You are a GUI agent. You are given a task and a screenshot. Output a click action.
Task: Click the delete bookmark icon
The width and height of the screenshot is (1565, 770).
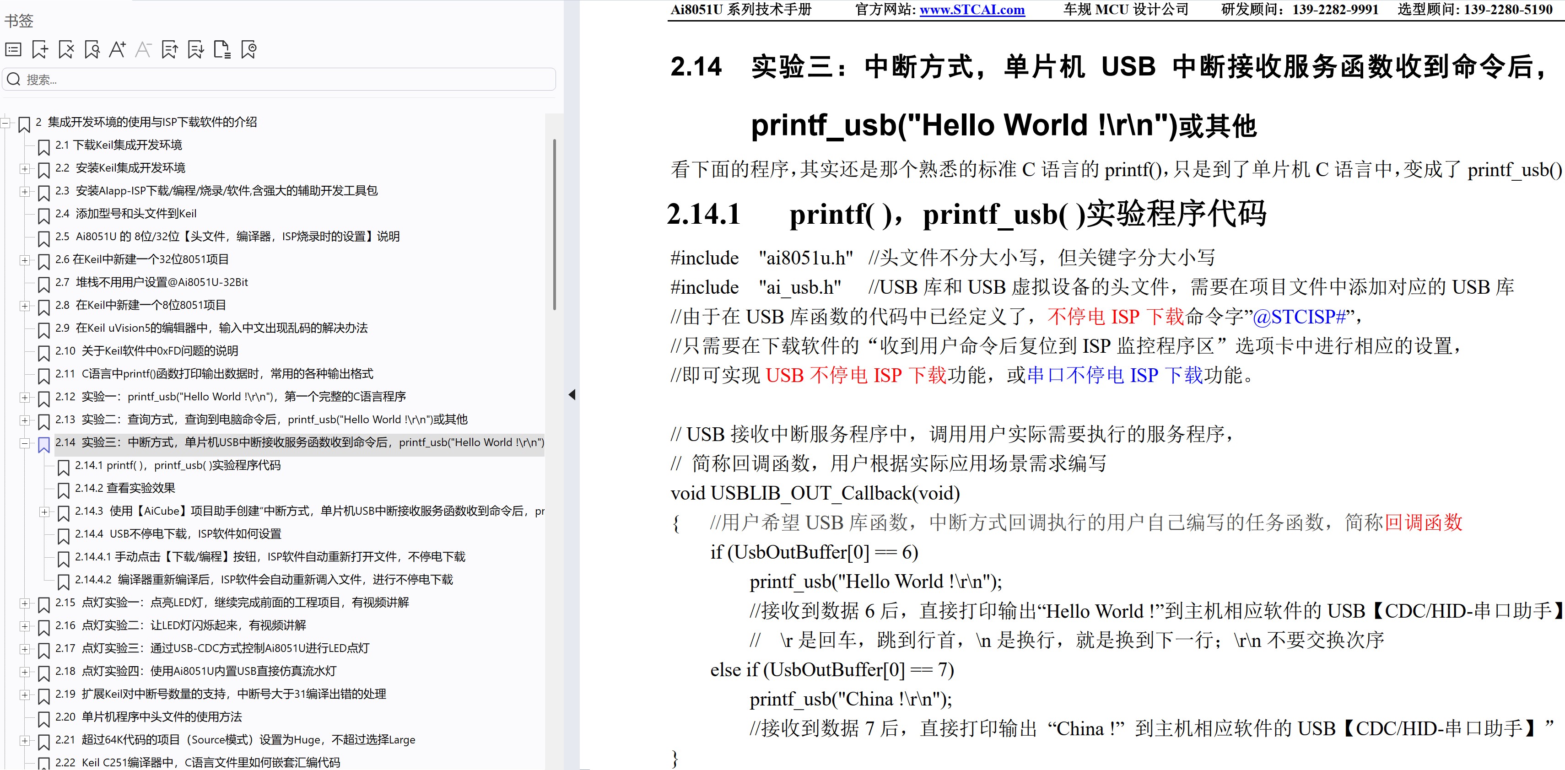[x=65, y=50]
